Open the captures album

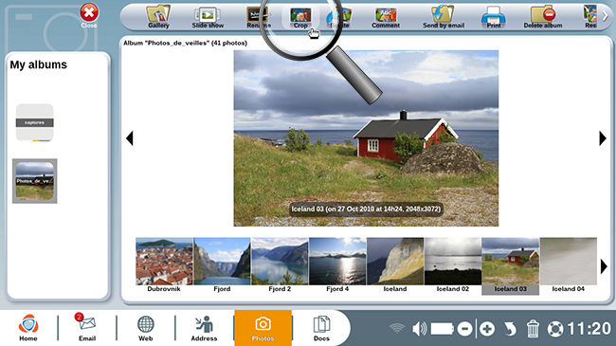[34, 122]
